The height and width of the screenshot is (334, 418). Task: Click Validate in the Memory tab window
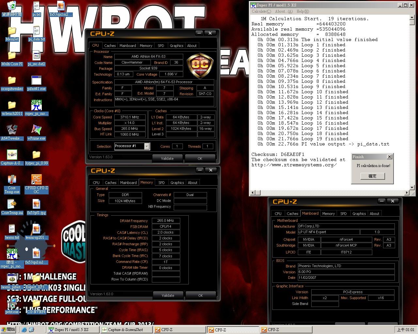[x=168, y=296]
